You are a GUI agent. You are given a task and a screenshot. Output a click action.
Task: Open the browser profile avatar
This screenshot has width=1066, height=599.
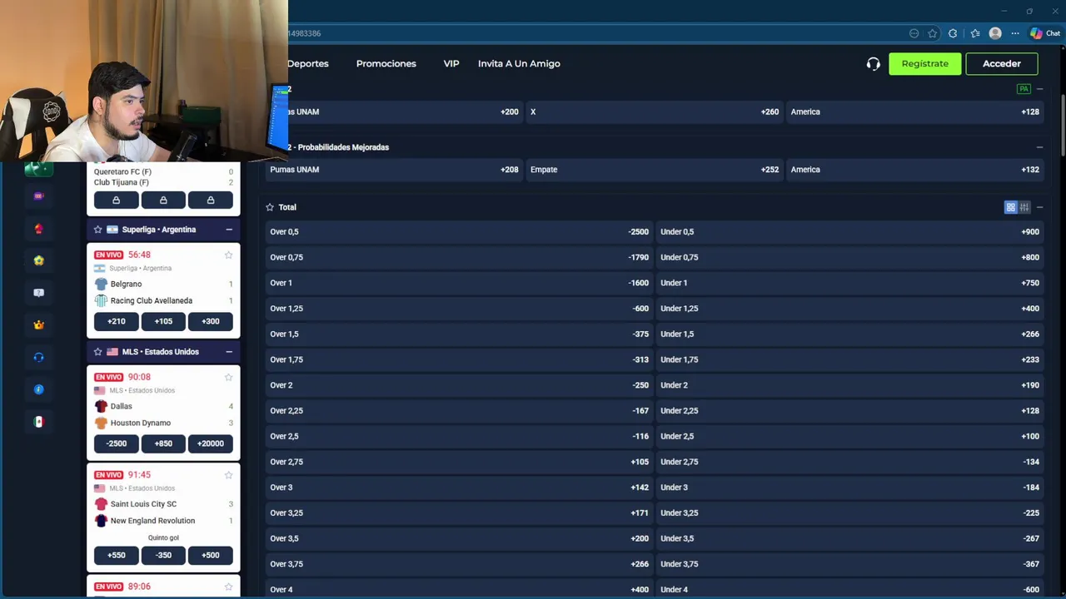[x=995, y=33]
